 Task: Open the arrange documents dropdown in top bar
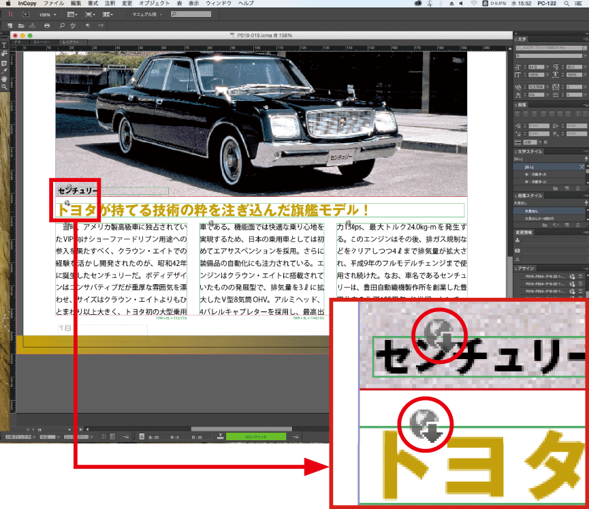coord(108,15)
